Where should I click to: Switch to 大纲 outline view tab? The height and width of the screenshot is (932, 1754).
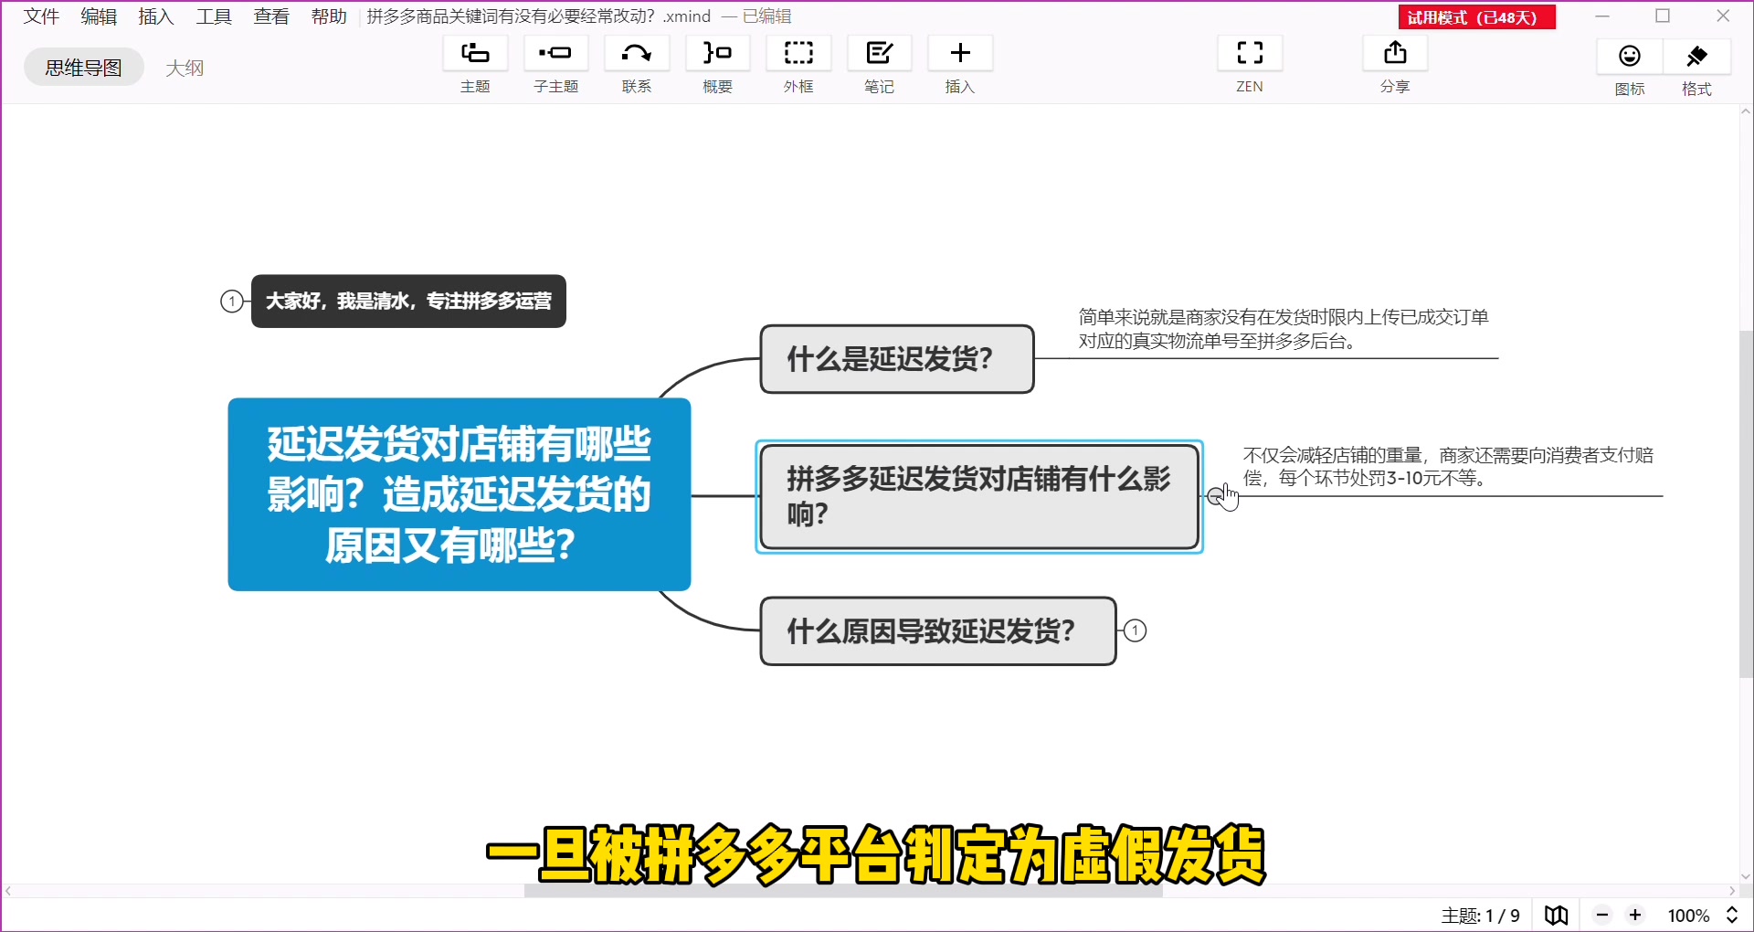point(185,68)
